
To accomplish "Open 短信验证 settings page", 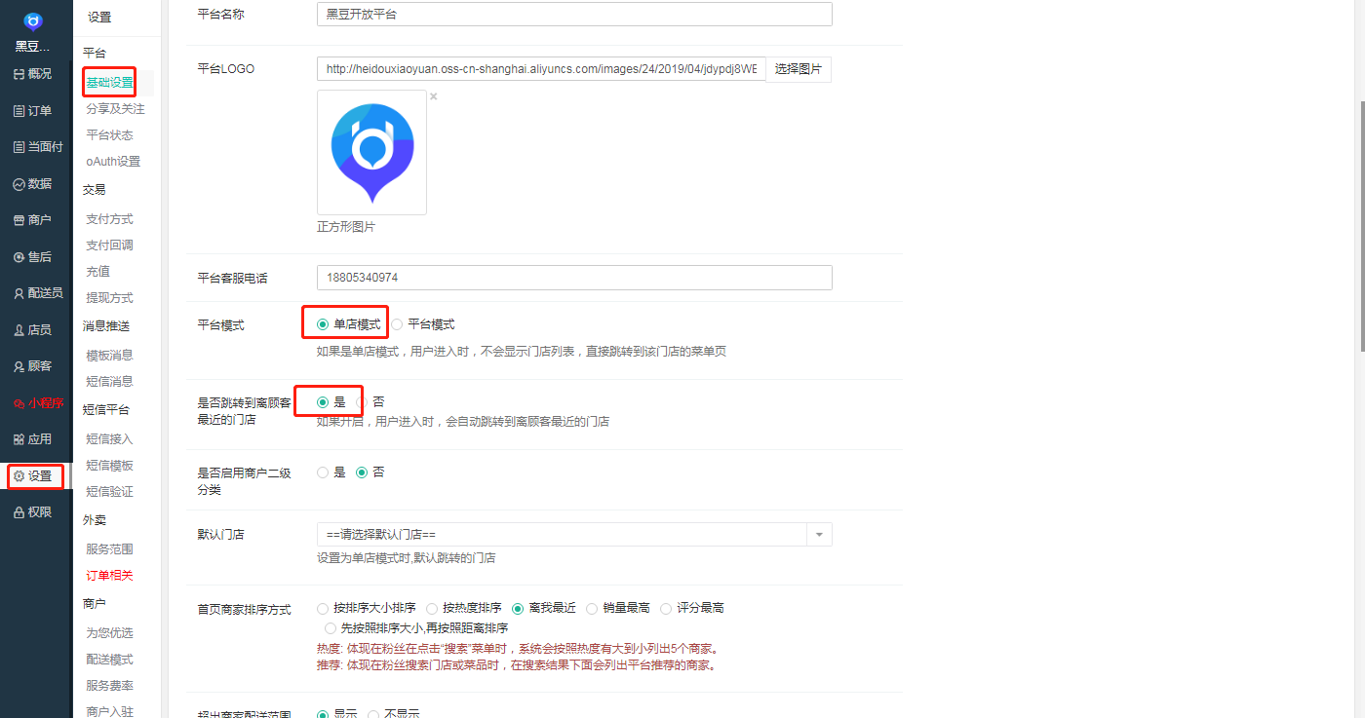I will point(109,492).
